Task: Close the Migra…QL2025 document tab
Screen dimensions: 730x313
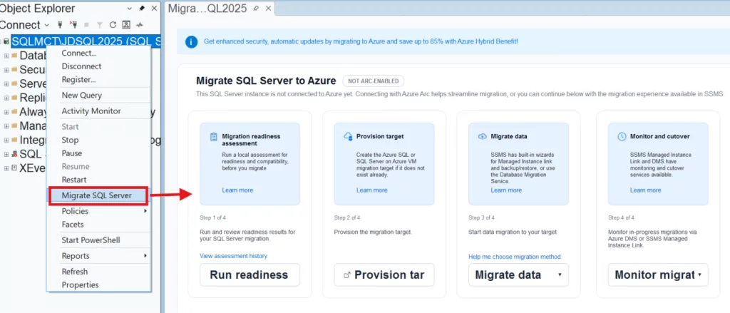Action: pyautogui.click(x=268, y=9)
